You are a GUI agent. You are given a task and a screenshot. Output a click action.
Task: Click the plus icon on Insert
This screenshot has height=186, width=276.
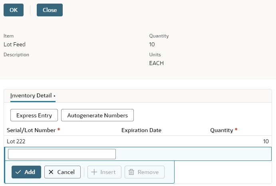pyautogui.click(x=94, y=172)
